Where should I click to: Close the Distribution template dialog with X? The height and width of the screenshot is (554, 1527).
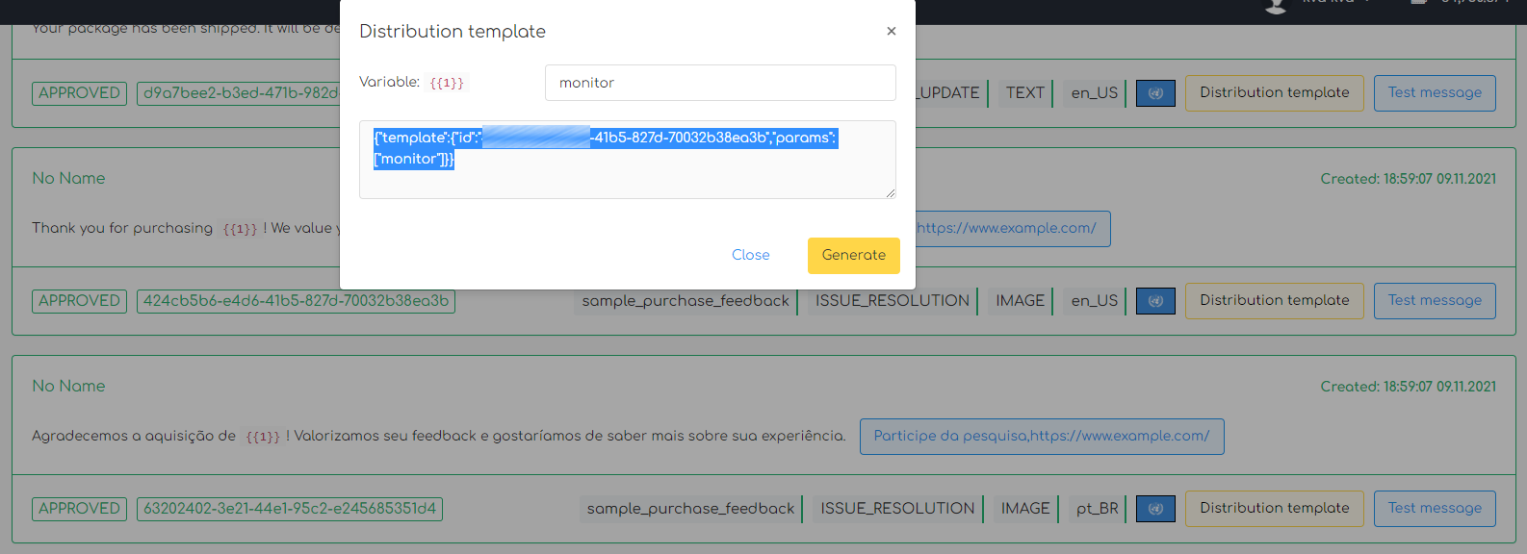point(891,32)
